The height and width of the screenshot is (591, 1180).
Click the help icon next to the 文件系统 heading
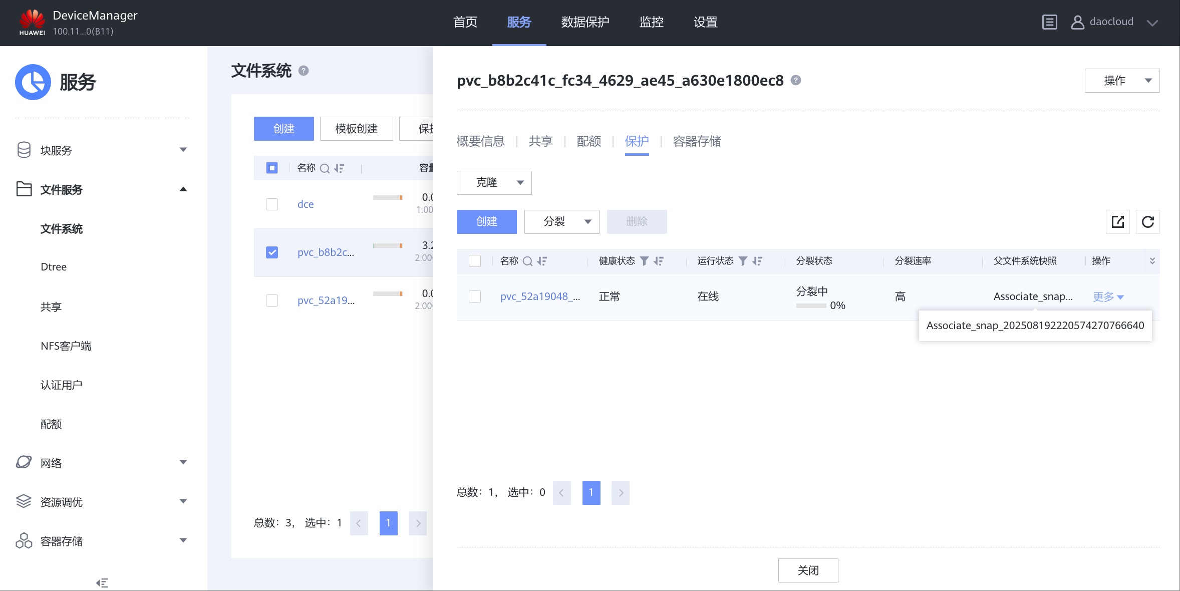coord(304,71)
